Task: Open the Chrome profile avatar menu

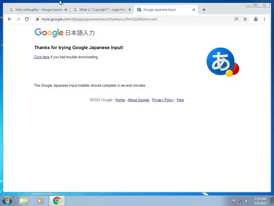Action: [x=256, y=19]
